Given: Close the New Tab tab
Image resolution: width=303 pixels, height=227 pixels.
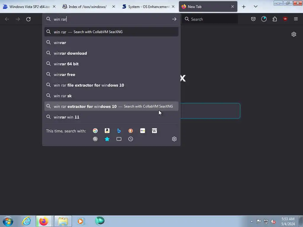Looking at the screenshot, I should pos(233,7).
